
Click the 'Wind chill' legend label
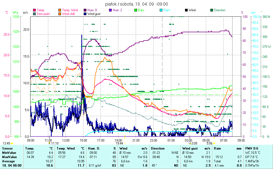68,14
